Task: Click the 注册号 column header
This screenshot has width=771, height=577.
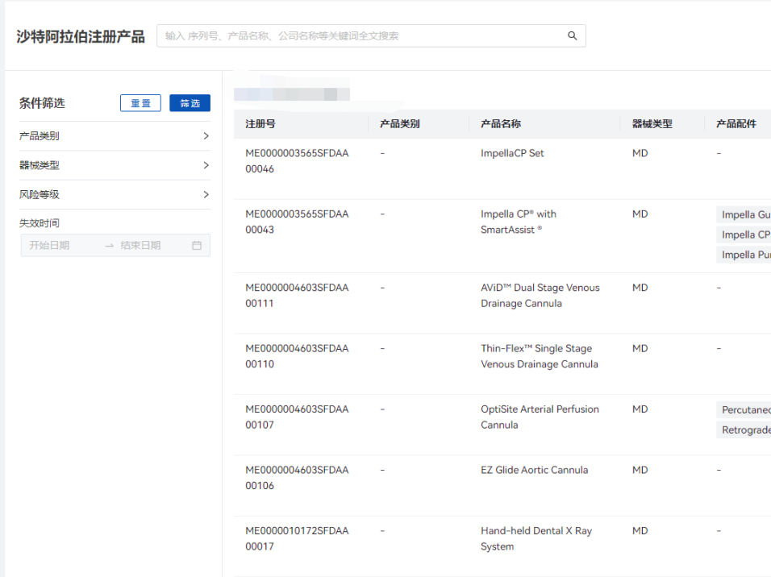Action: 260,124
